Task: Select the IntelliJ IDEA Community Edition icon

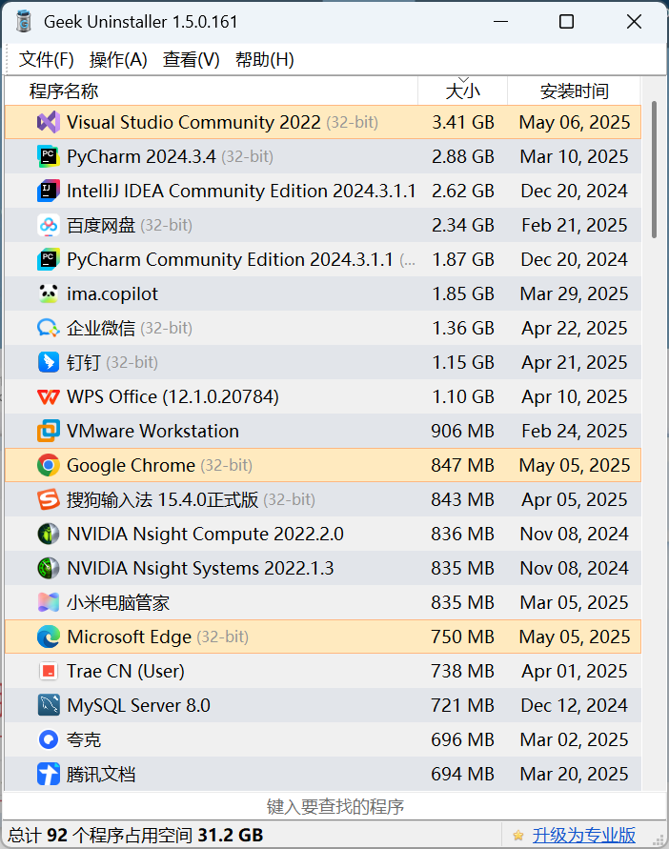Action: click(49, 191)
